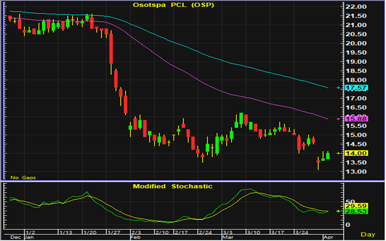Click the 50 level on stochastic axis

(x=350, y=201)
